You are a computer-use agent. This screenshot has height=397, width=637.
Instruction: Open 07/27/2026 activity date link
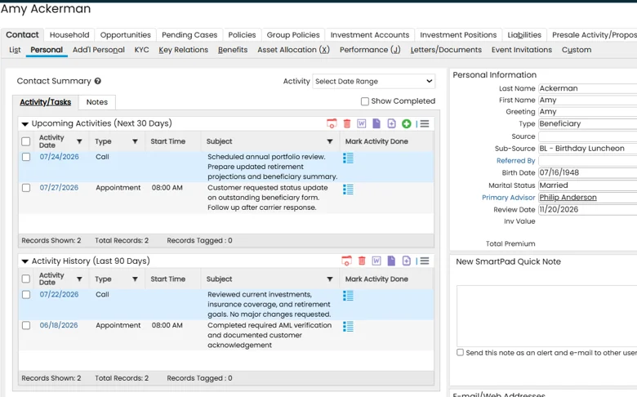(x=59, y=188)
